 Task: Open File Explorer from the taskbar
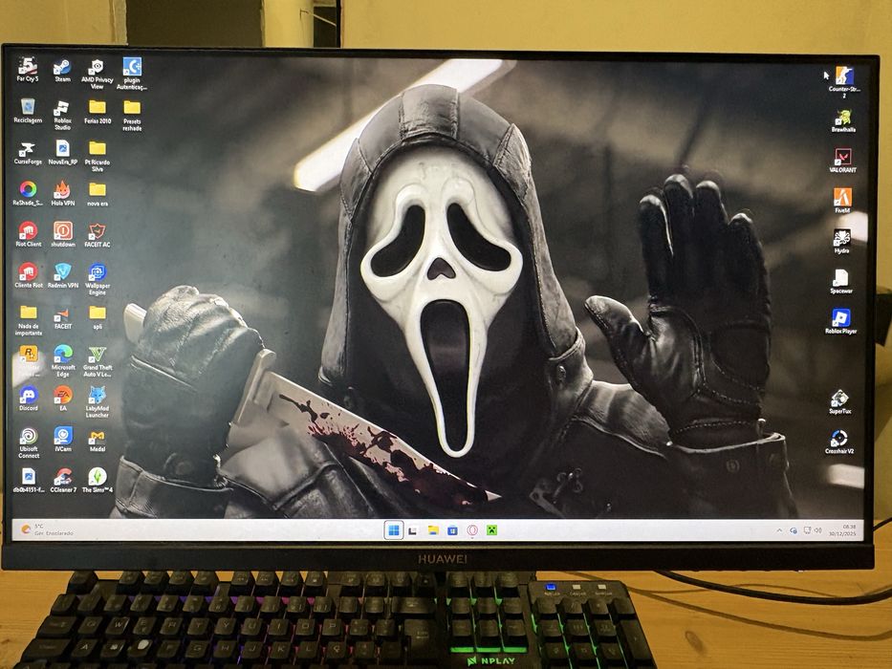433,530
